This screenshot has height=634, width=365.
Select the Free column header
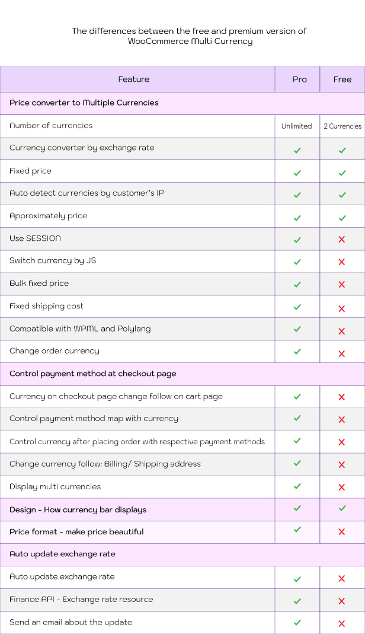tap(342, 79)
